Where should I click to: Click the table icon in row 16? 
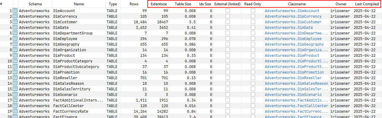[15, 94]
